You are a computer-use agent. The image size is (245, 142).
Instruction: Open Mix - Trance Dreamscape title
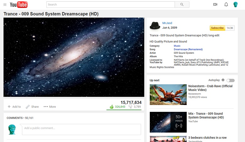click(x=206, y=115)
